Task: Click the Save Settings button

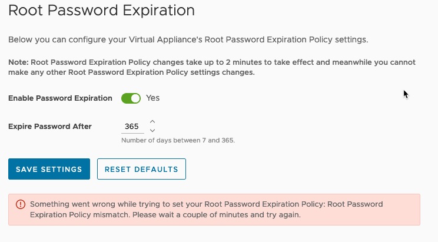Action: pos(49,169)
